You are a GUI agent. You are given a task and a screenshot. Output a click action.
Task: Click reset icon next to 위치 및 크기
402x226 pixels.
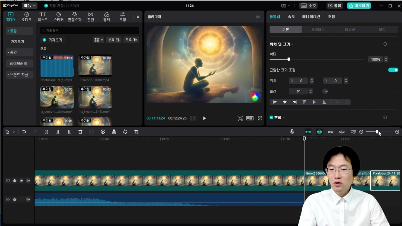[x=385, y=44]
